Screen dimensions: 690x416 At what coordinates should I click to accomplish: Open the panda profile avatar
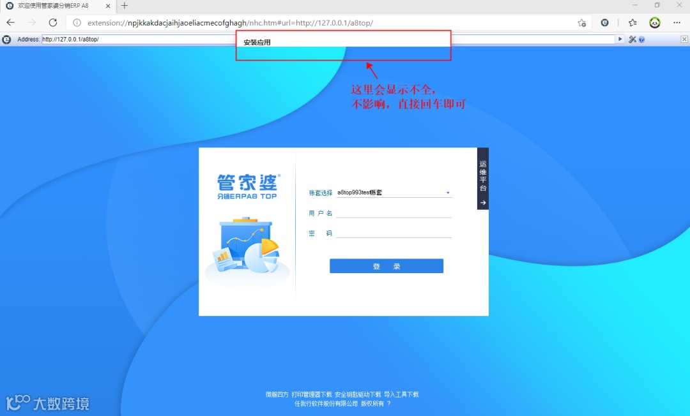(x=655, y=22)
